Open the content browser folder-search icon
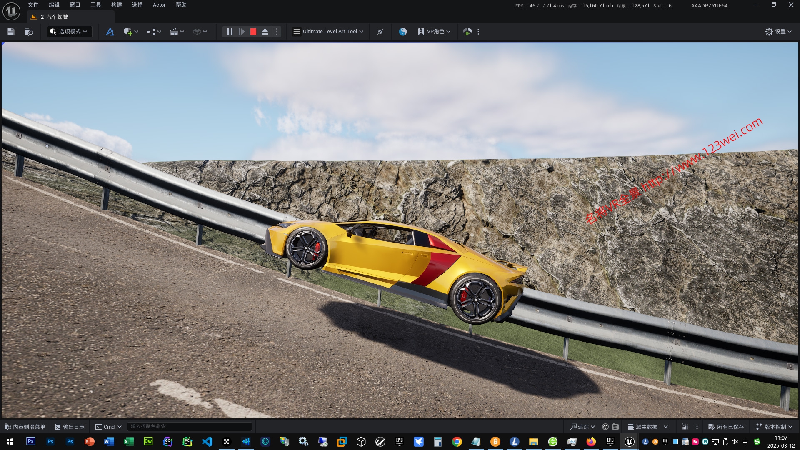This screenshot has width=800, height=450. [29, 32]
